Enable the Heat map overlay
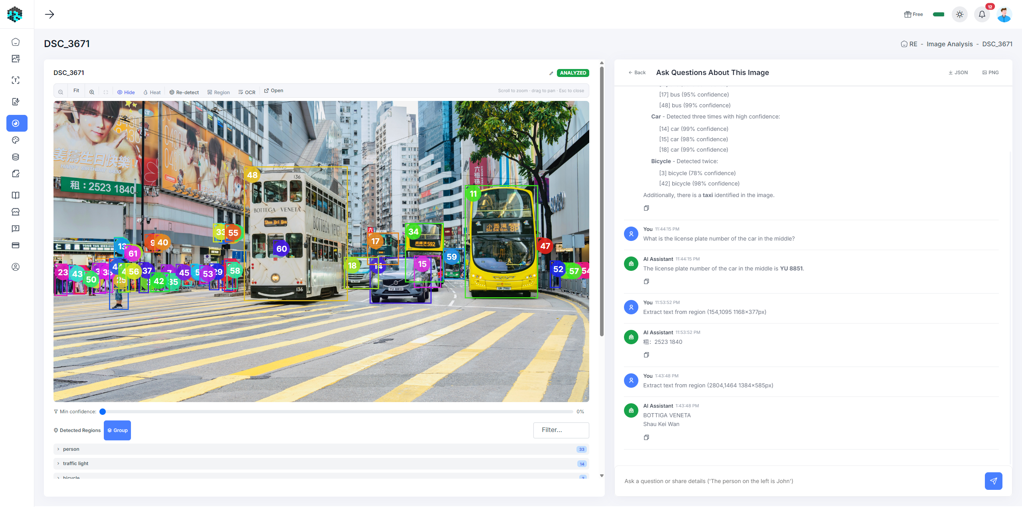The image size is (1022, 507). pyautogui.click(x=152, y=92)
